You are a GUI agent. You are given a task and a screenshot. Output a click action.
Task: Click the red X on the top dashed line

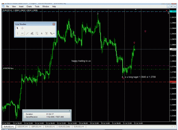167,10
